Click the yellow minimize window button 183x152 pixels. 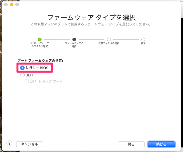[x=11, y=4]
